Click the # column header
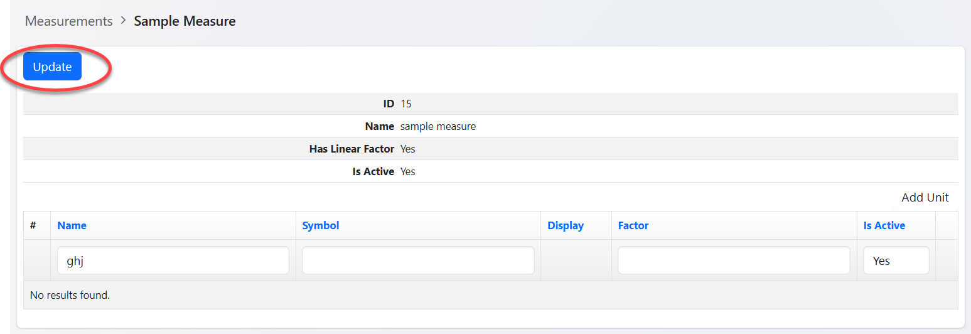The height and width of the screenshot is (334, 971). pyautogui.click(x=33, y=225)
